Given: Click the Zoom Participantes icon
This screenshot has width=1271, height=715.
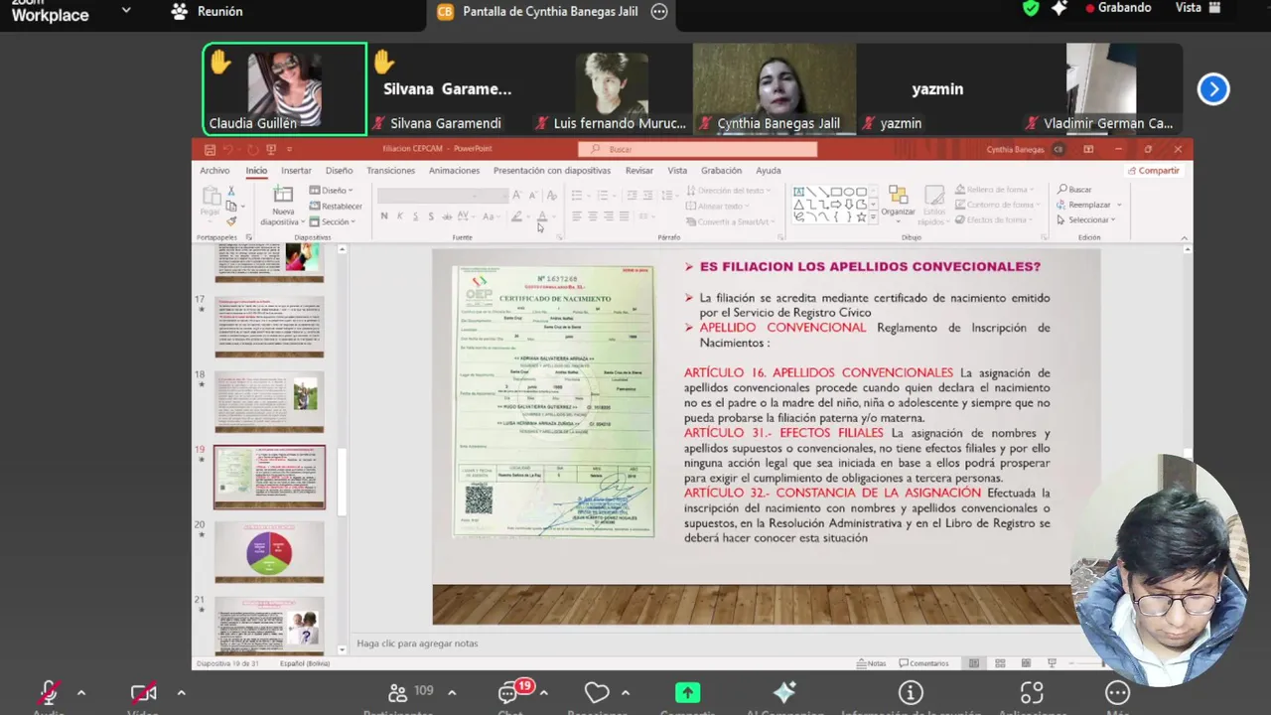Looking at the screenshot, I should (x=397, y=692).
